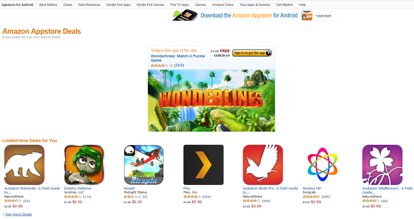Viewport: 414px width, 219px height.
Task: Open the Dummy Defense app icon
Action: [84, 165]
